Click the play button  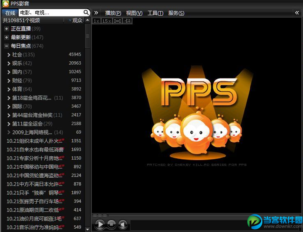point(100,225)
